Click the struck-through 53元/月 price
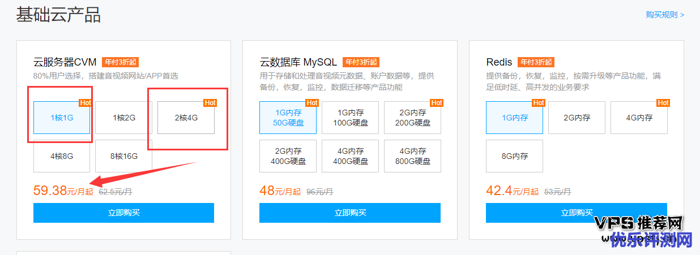 point(557,192)
